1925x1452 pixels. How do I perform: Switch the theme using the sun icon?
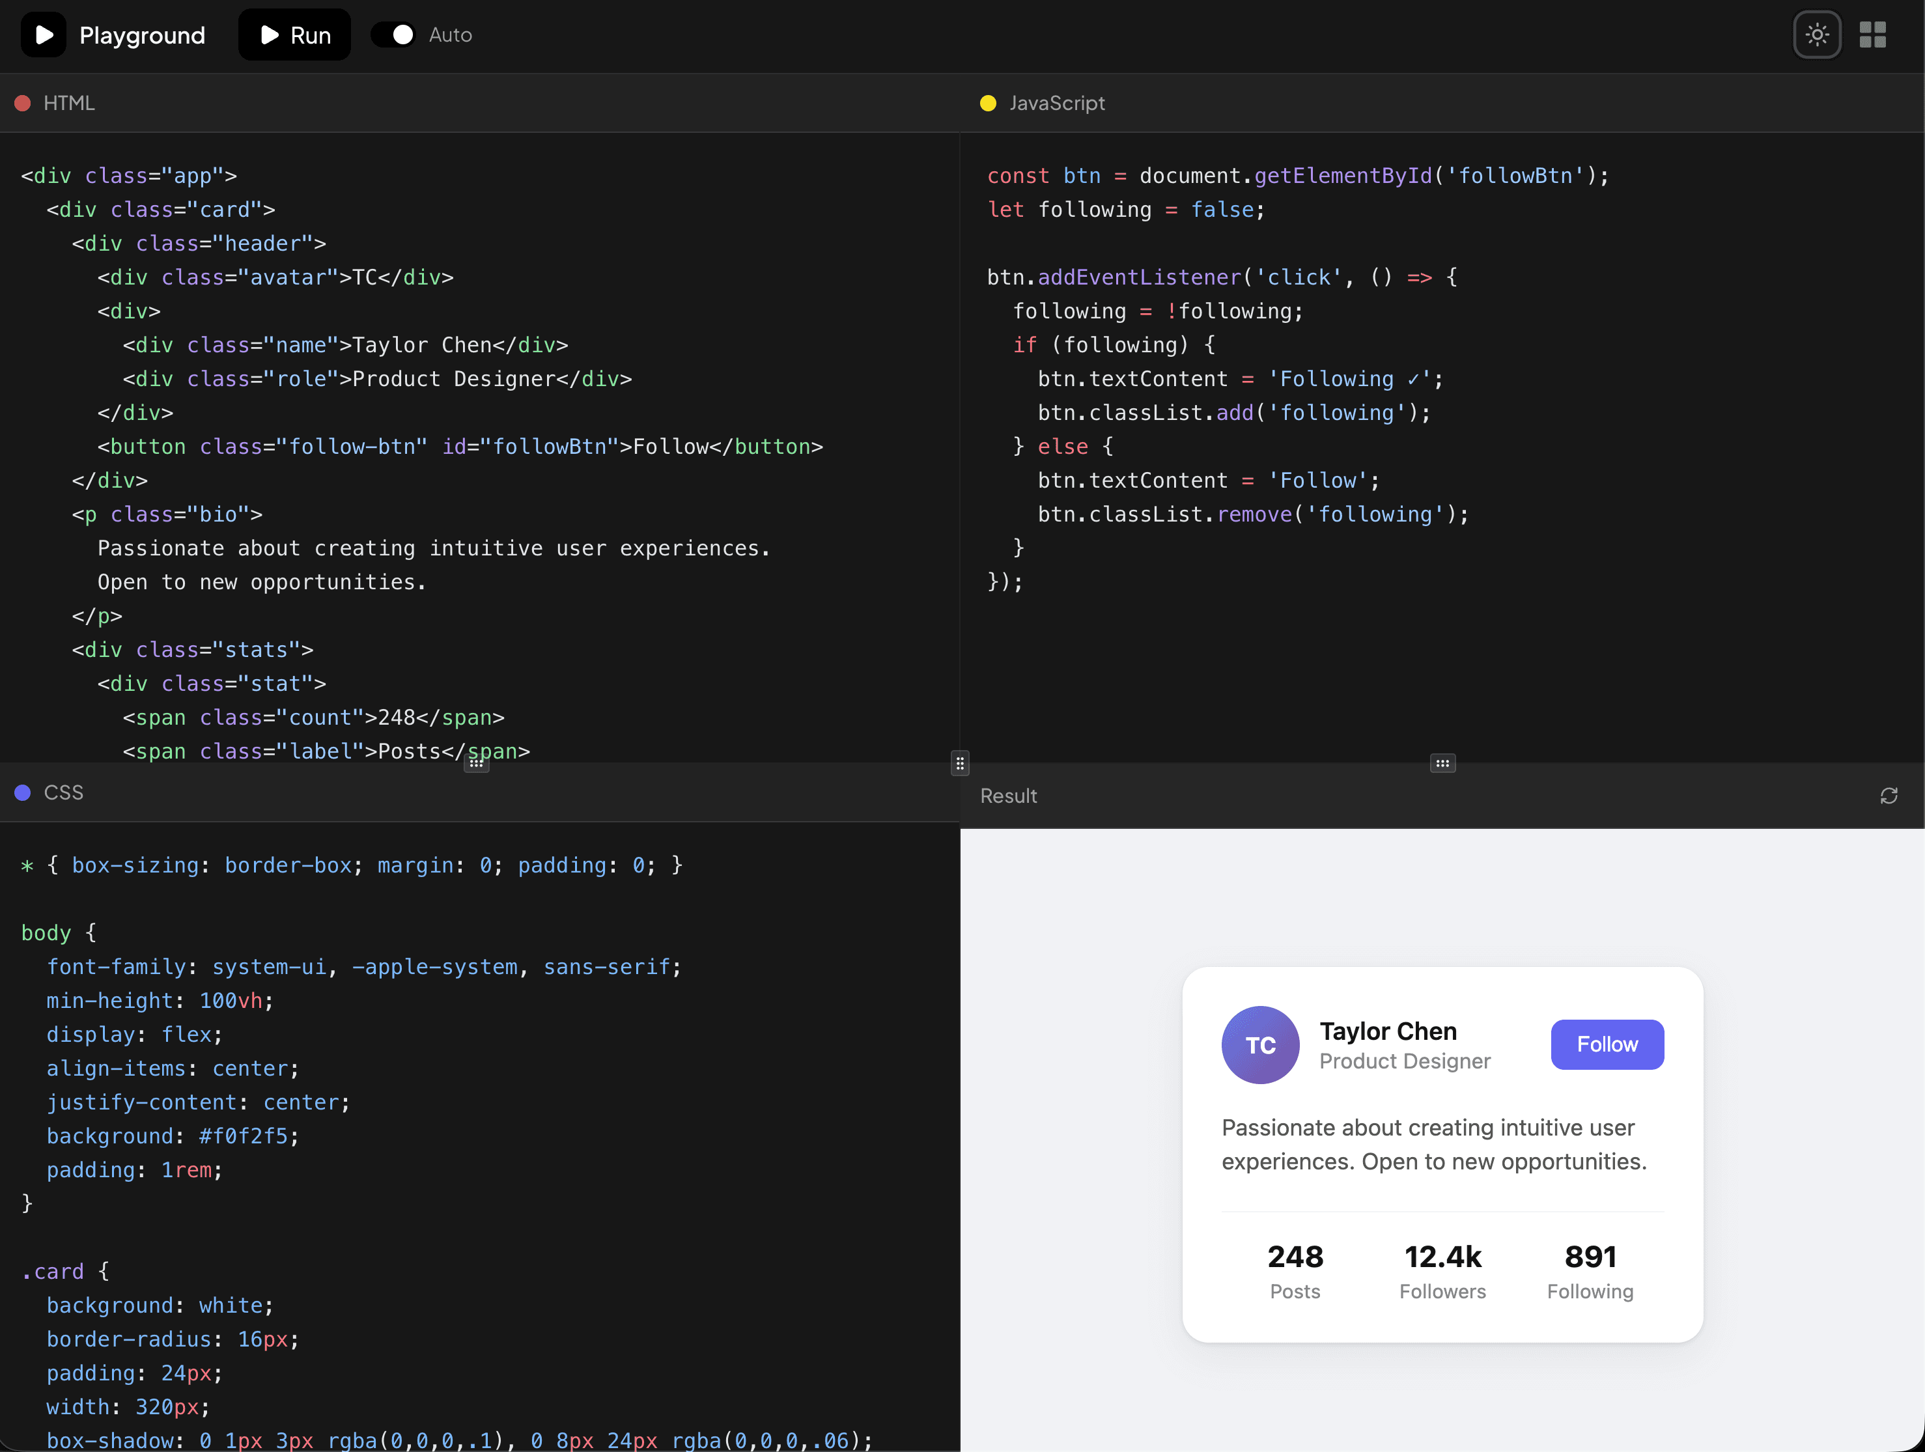[x=1817, y=35]
